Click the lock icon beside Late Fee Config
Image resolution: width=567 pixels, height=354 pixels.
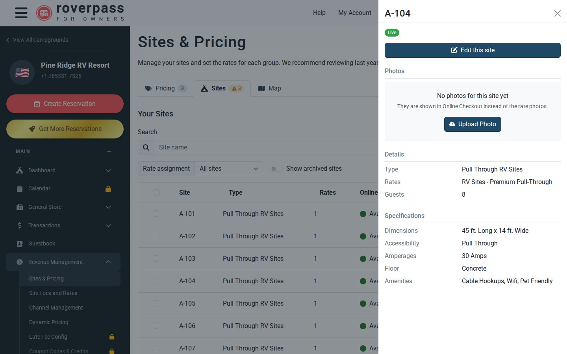pos(112,337)
